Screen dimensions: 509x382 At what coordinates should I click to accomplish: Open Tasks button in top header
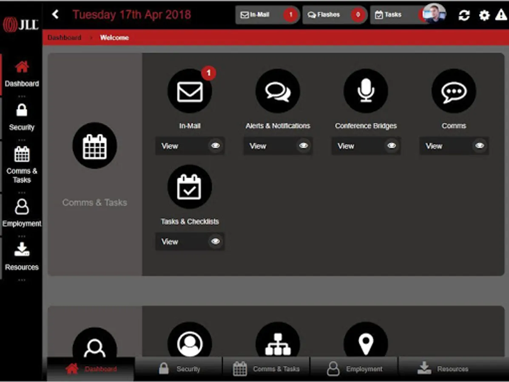pos(396,14)
